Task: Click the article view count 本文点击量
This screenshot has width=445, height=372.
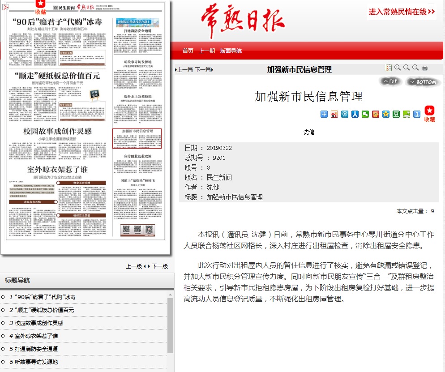Action: point(415,211)
